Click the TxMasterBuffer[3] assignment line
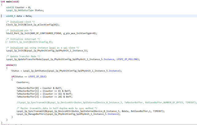This screenshot has width=197, height=125. tap(44, 97)
